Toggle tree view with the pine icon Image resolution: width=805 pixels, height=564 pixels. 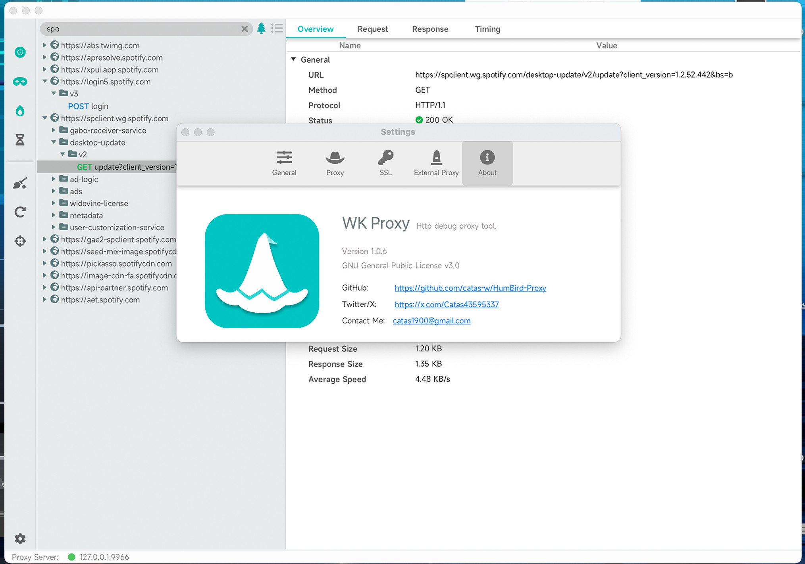pos(261,29)
